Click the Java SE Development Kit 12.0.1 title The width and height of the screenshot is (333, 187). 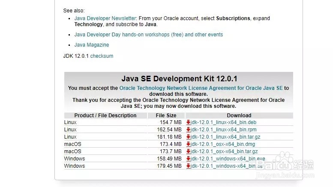(179, 79)
